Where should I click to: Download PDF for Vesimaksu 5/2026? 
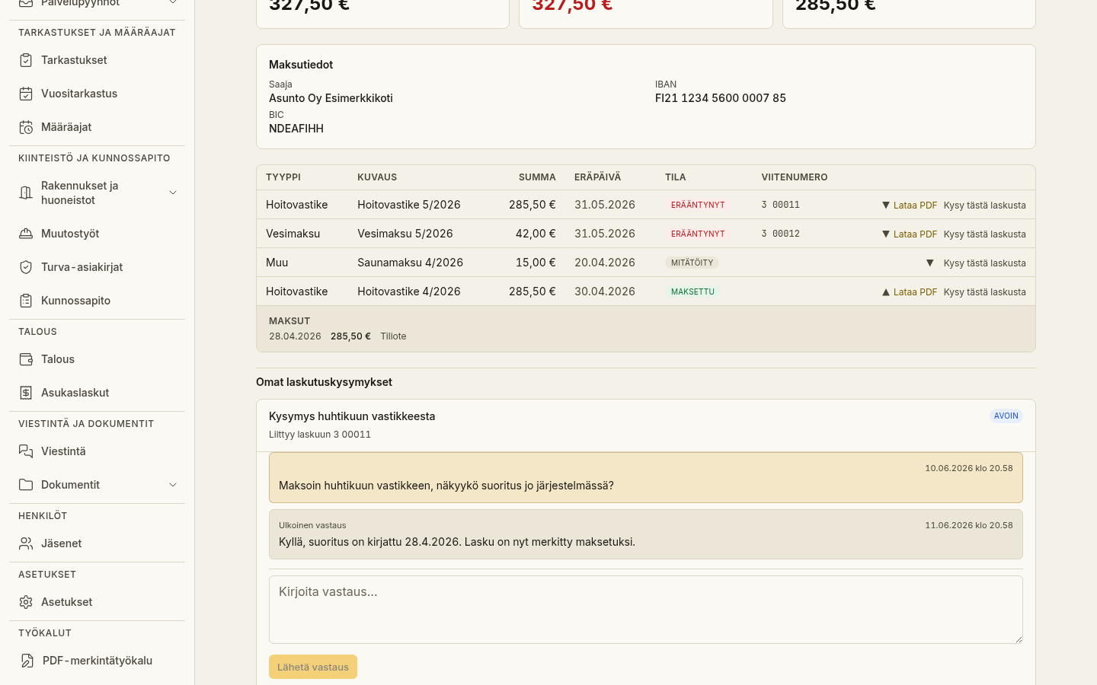[x=915, y=234]
